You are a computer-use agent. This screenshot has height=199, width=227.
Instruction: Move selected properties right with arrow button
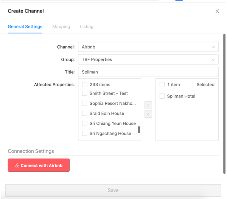click(148, 105)
